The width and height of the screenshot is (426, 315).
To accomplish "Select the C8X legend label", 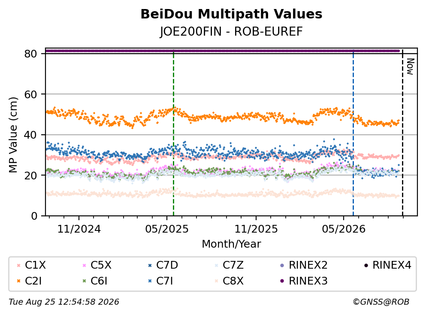I will [x=233, y=281].
